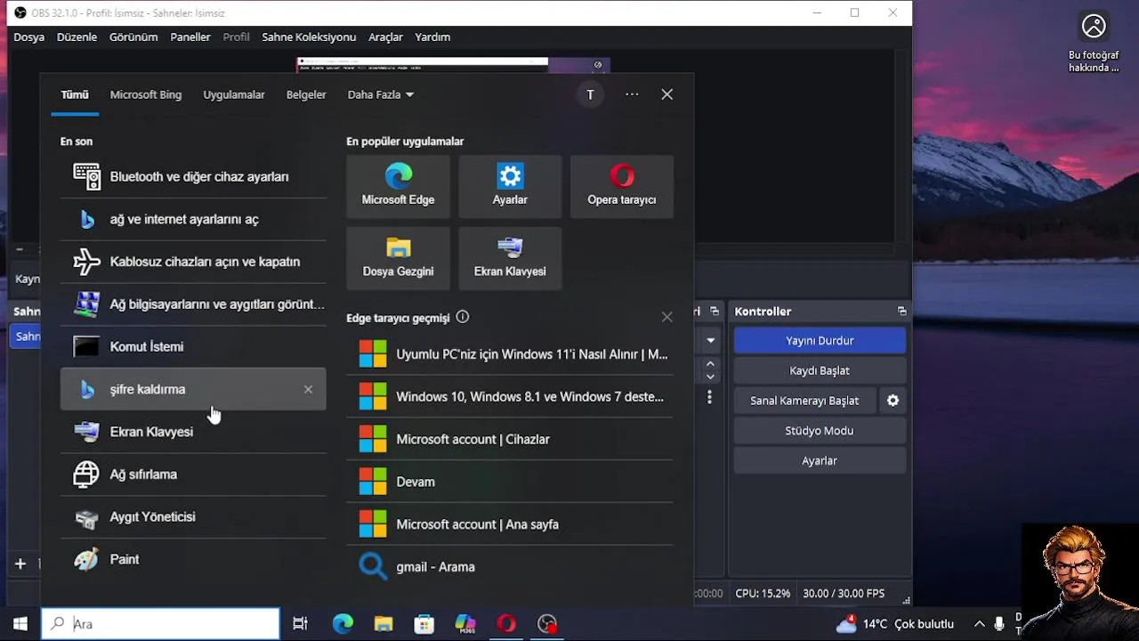
Task: Click Sanal Kamerayı Başlat in OBS
Action: (x=804, y=401)
